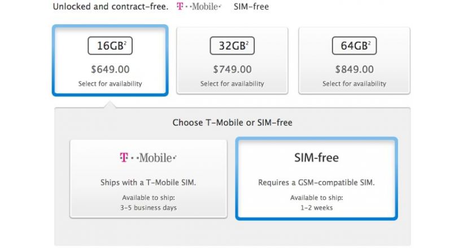The image size is (463, 248).
Task: Click 'Select for availability' under 16GB
Action: pyautogui.click(x=110, y=84)
